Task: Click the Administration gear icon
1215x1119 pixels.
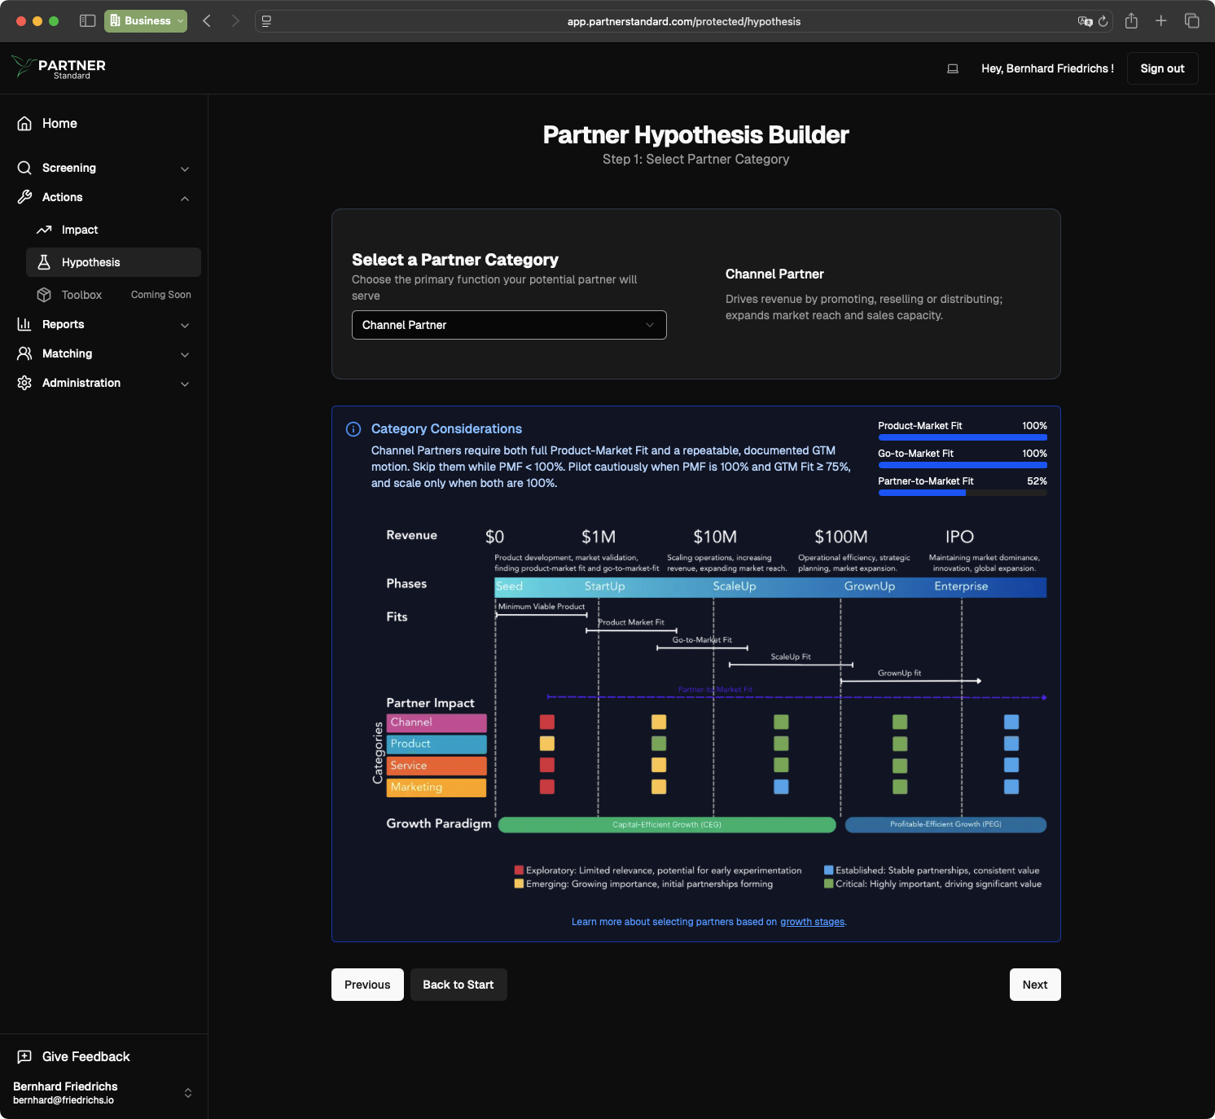Action: click(x=24, y=383)
